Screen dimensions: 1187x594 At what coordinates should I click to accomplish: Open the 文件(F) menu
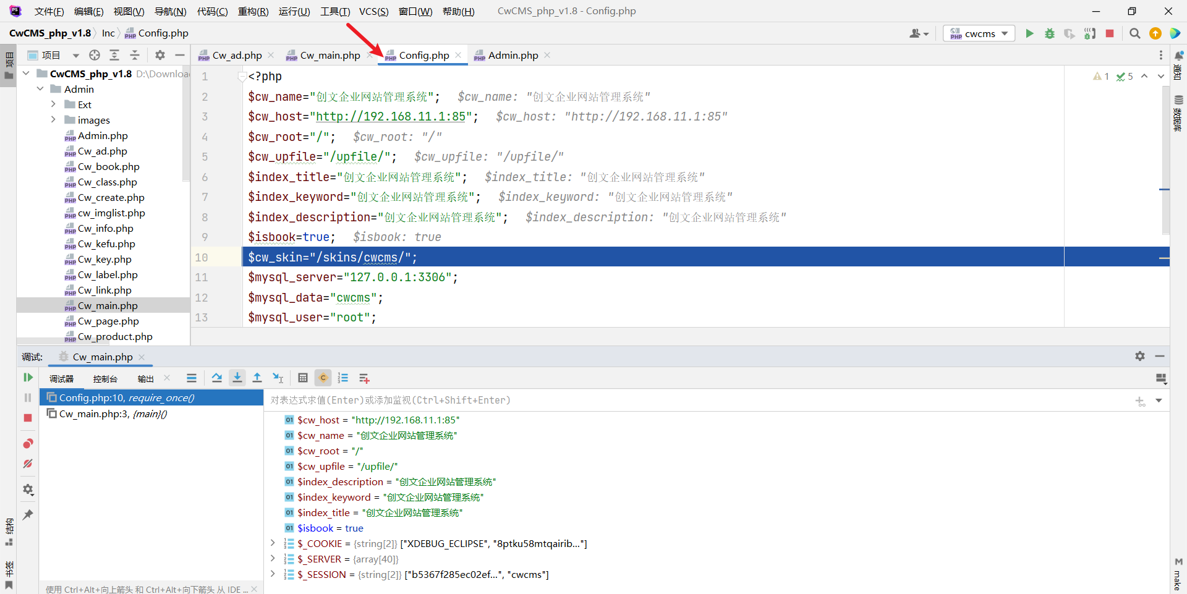click(x=49, y=11)
